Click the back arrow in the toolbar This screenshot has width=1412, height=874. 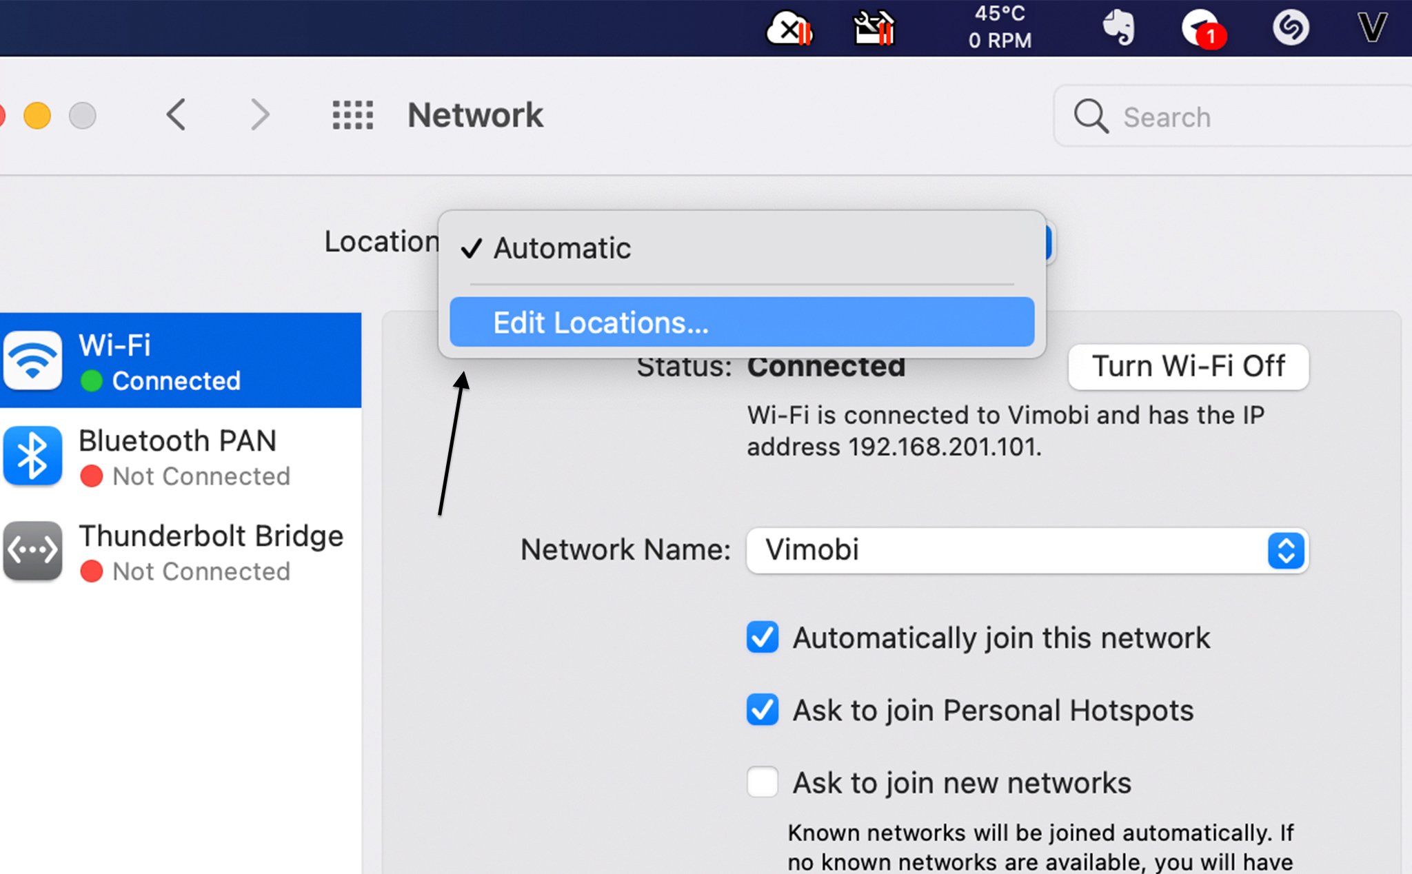[x=176, y=115]
